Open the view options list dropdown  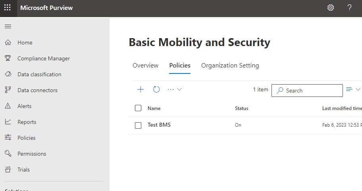tap(353, 89)
